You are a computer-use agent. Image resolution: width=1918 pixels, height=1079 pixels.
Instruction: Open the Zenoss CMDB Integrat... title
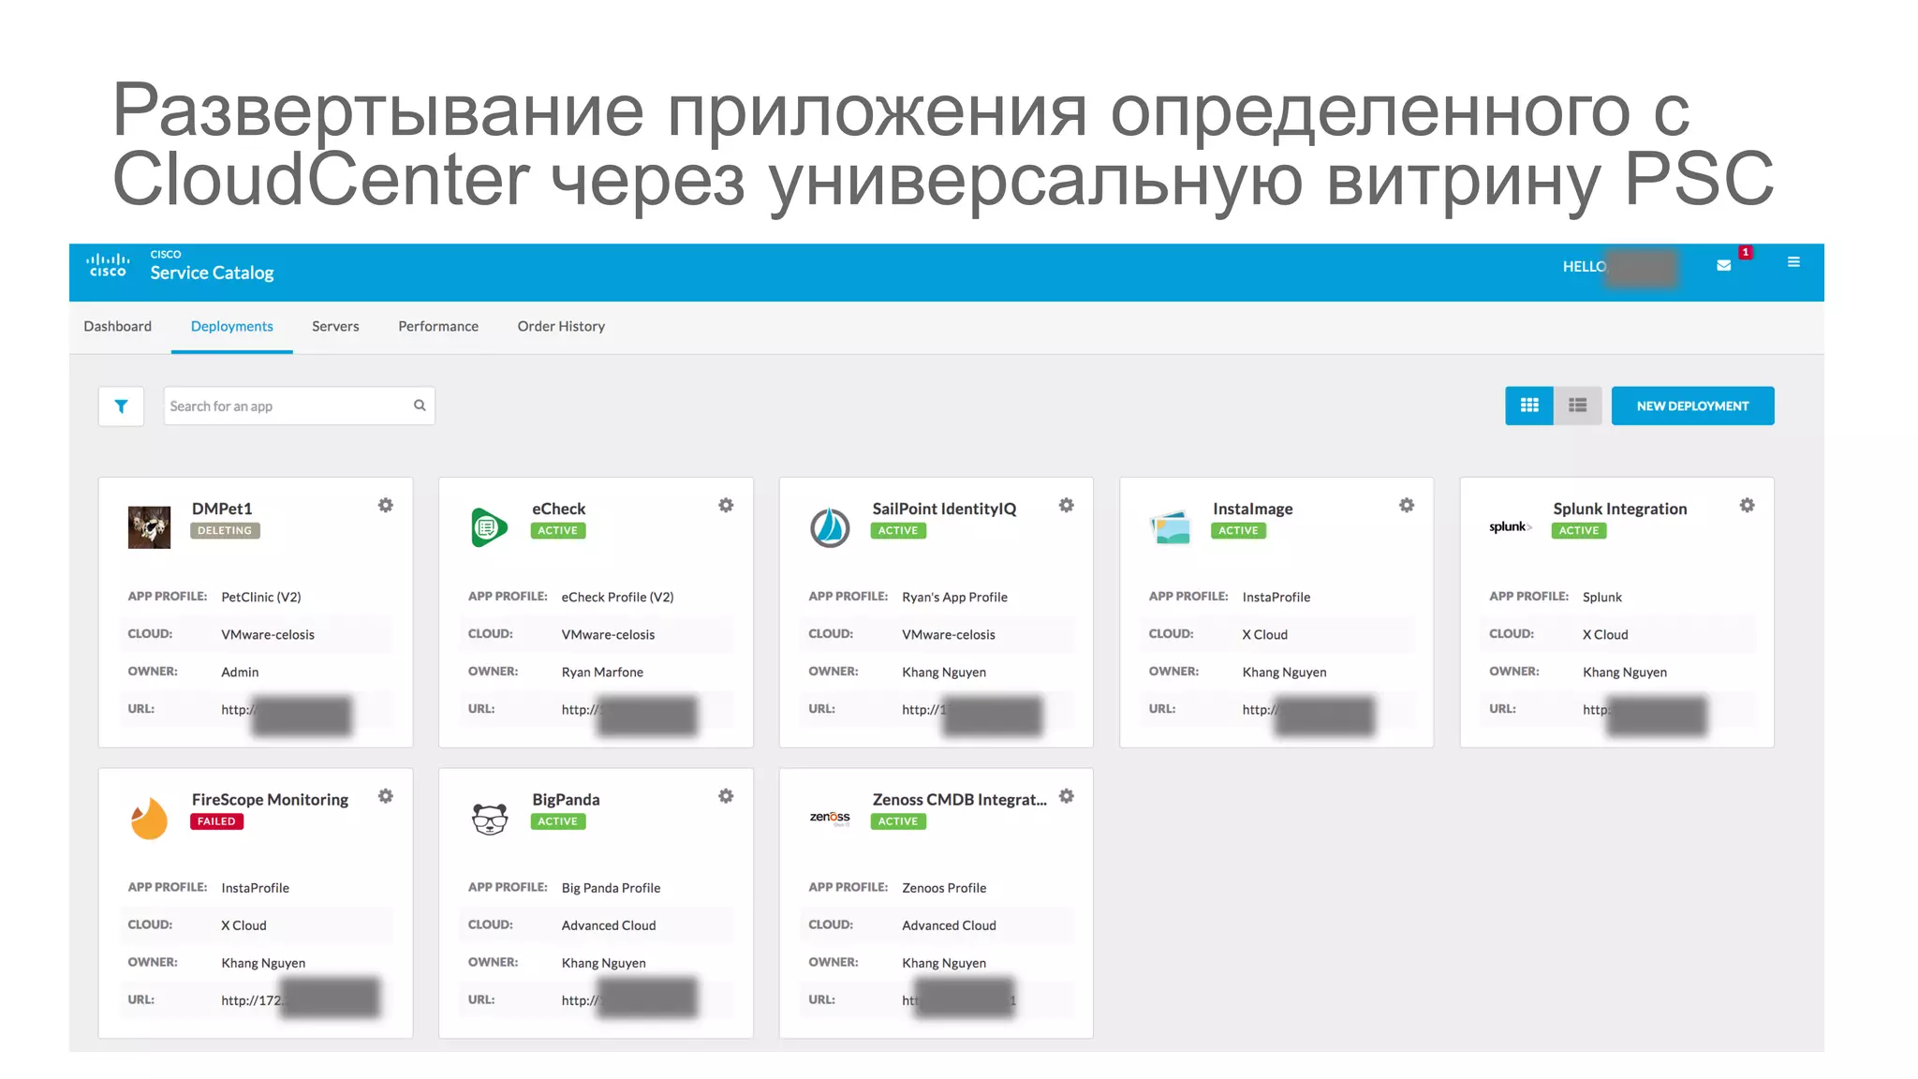960,799
